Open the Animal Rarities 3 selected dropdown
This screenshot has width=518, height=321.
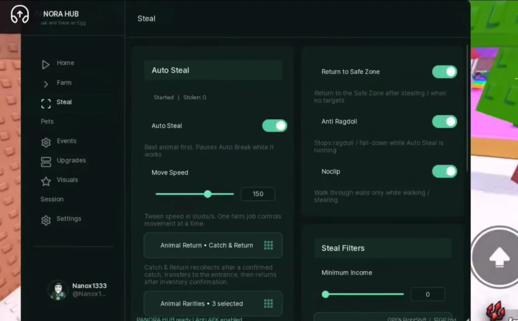(213, 303)
